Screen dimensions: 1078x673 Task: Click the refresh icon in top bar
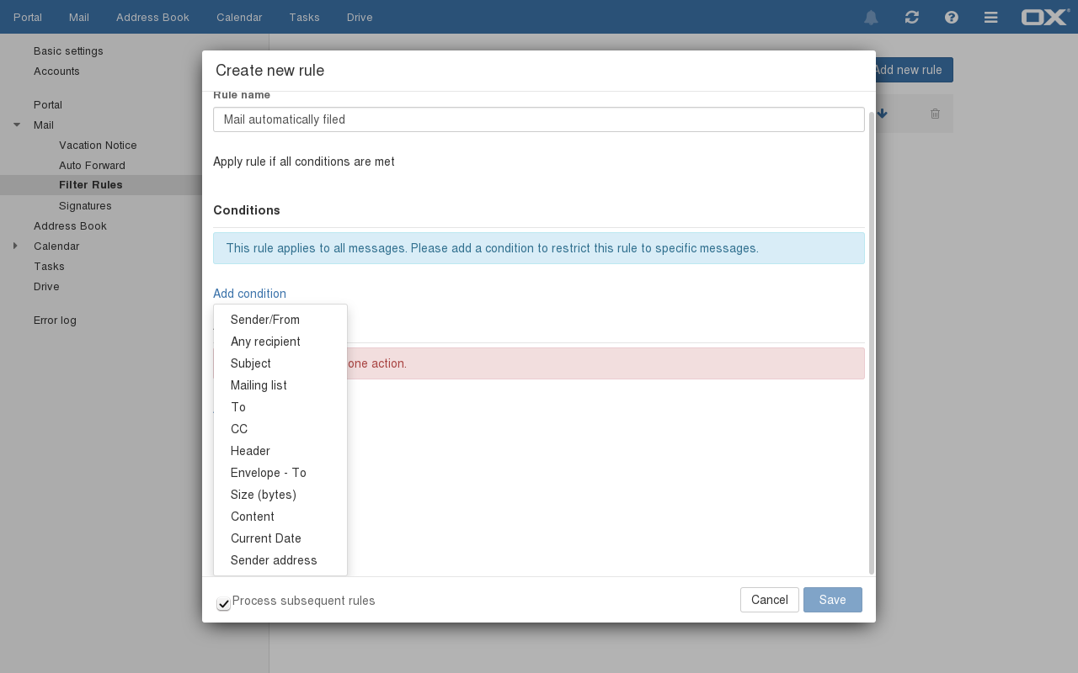[x=911, y=18]
